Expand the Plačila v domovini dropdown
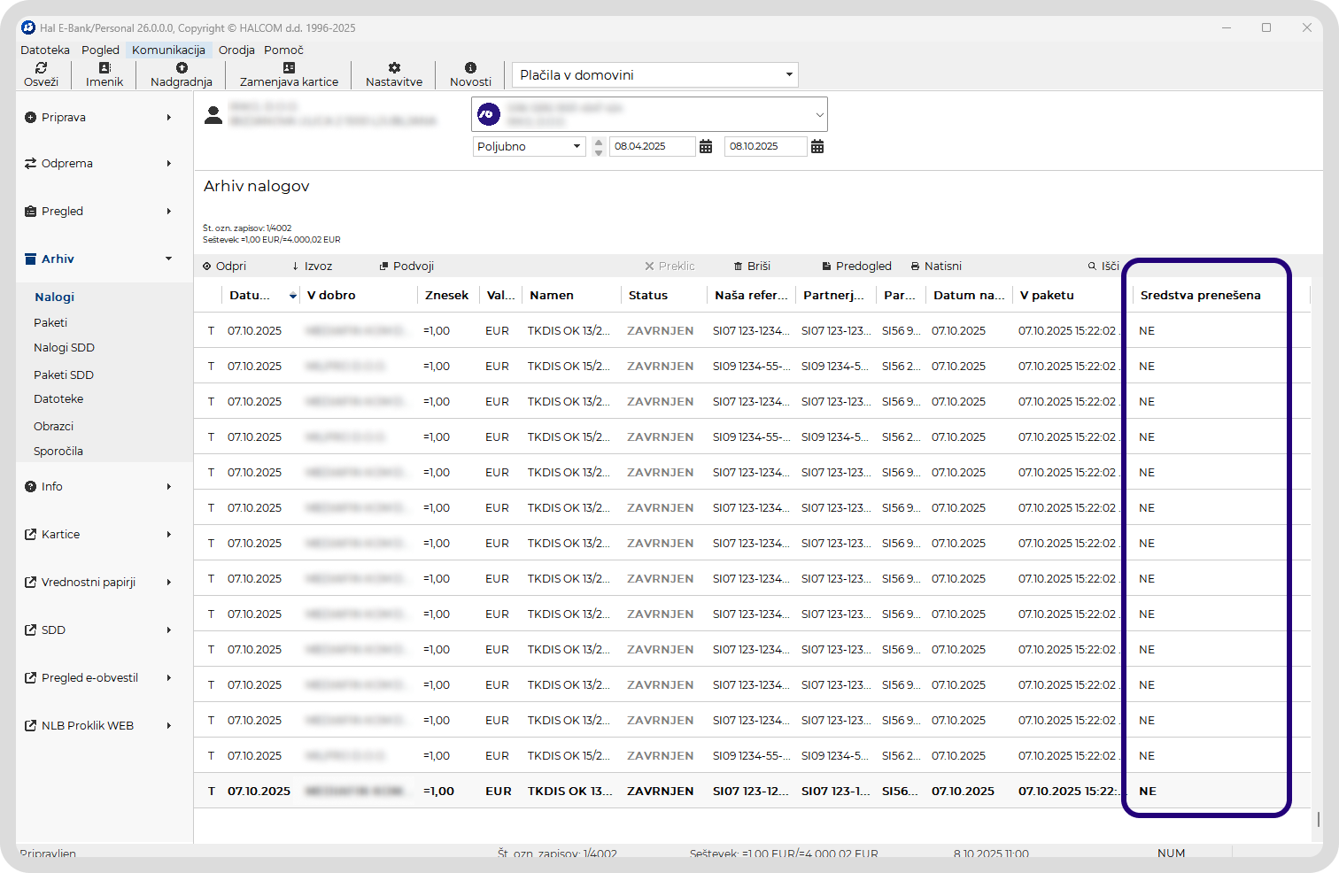1339x873 pixels. 788,75
